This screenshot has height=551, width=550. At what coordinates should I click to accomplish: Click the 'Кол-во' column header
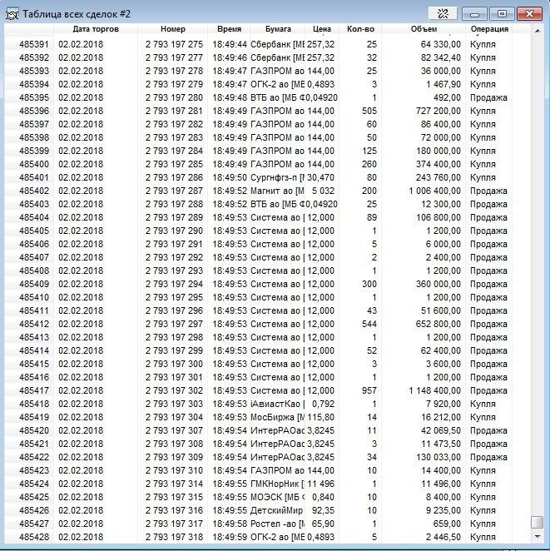[360, 29]
